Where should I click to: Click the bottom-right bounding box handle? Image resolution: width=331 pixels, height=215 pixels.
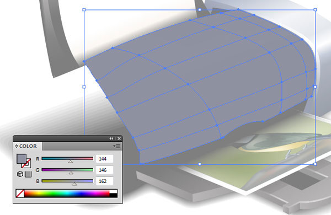tap(315, 164)
